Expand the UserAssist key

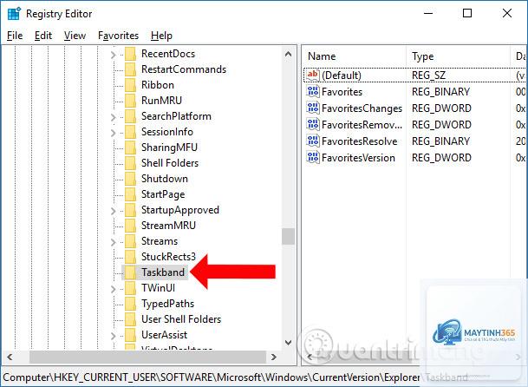tap(113, 336)
